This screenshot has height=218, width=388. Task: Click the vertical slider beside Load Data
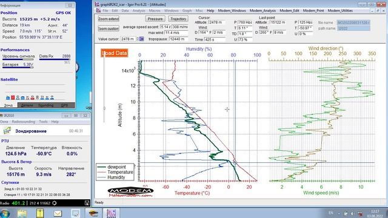coord(104,89)
